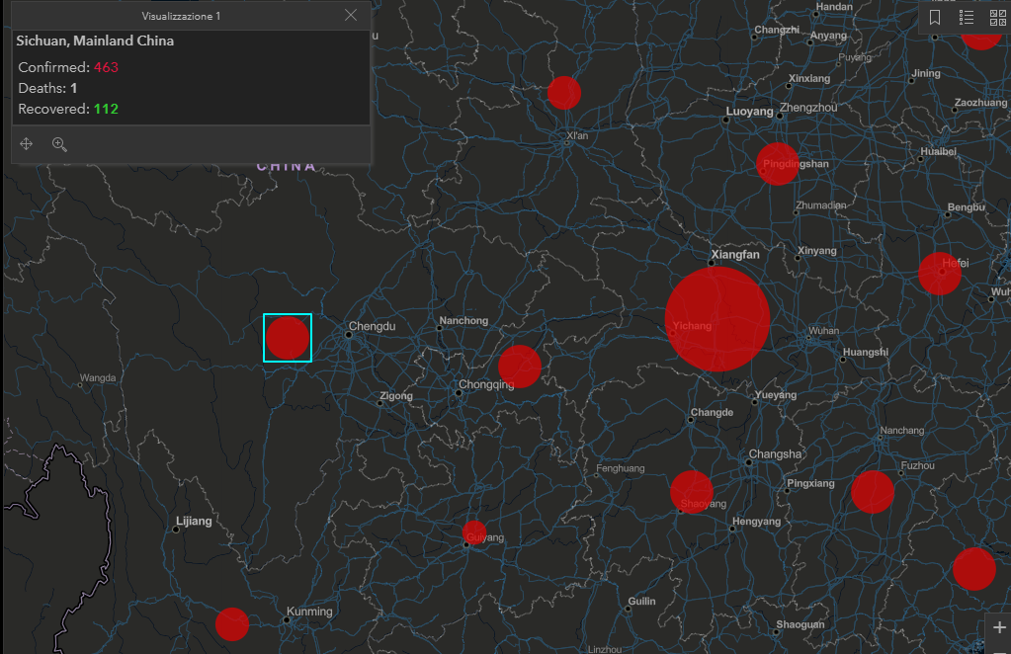Viewport: 1011px width, 654px height.
Task: Click the Xiangfan city label
Action: [735, 255]
